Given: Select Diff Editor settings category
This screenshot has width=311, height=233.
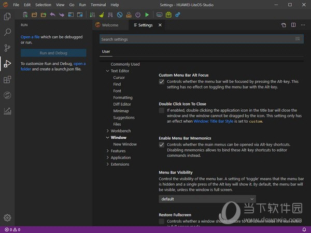Looking at the screenshot, I should point(122,104).
